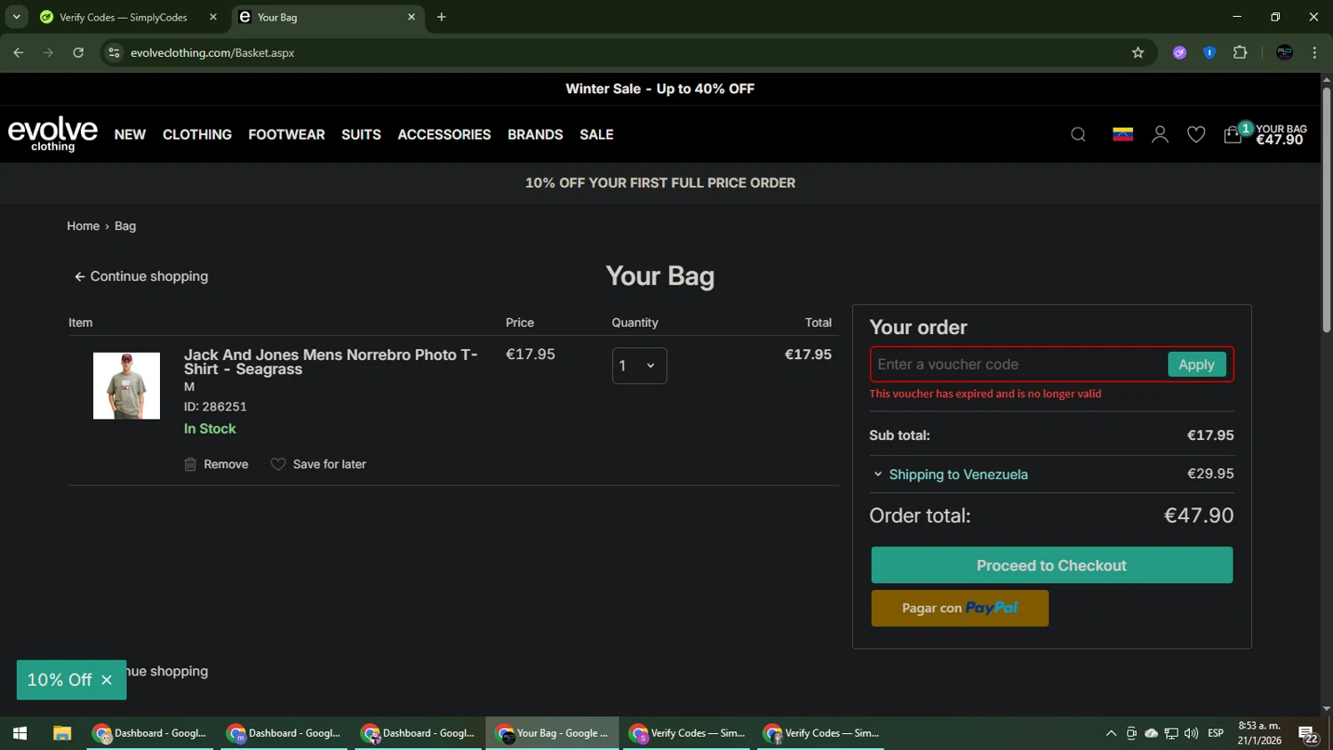Click YOUR BAG €47.90 text

click(x=1281, y=135)
